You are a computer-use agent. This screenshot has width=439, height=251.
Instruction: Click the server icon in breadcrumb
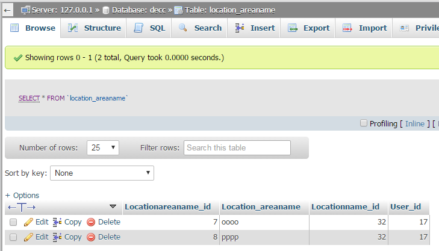tap(25, 10)
